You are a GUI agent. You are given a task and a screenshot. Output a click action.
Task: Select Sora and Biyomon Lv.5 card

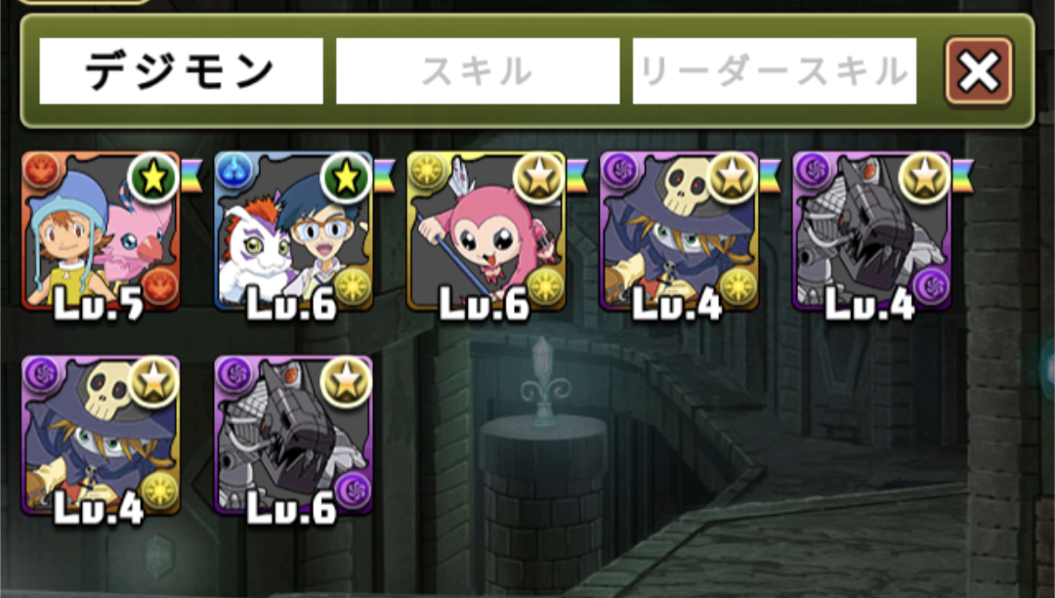click(101, 232)
